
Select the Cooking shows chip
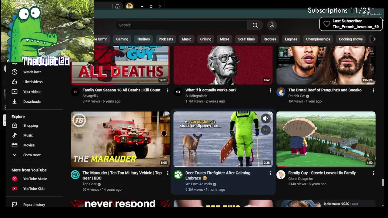351,39
